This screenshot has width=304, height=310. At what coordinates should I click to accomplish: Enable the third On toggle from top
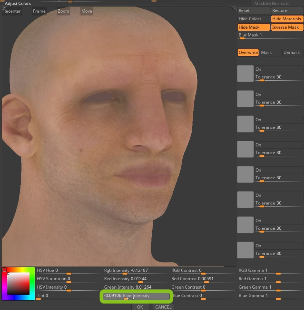click(279, 120)
